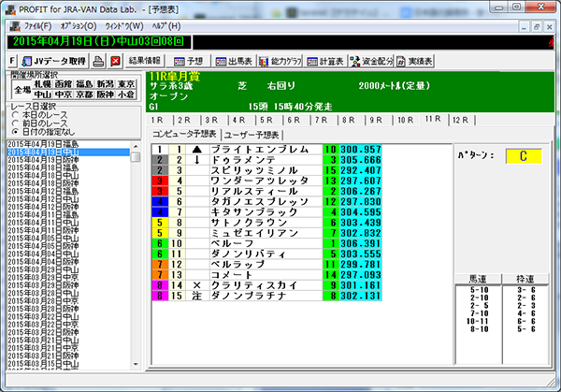Click the date list scrollbar thumb

click(x=136, y=157)
